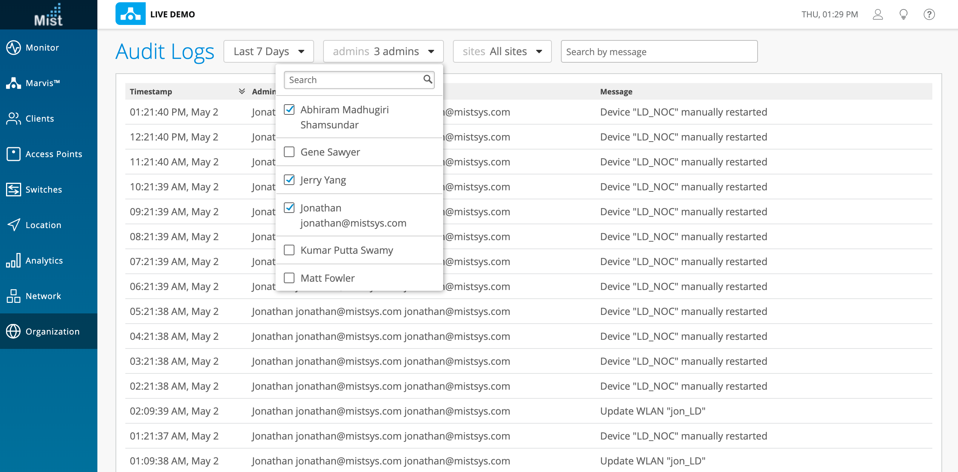958x472 pixels.
Task: Click the Monitor sidebar icon
Action: [14, 48]
